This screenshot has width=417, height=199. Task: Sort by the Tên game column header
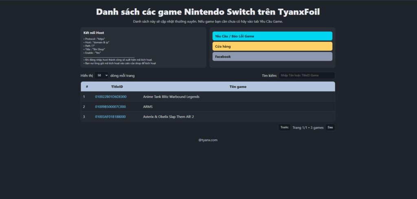click(238, 87)
